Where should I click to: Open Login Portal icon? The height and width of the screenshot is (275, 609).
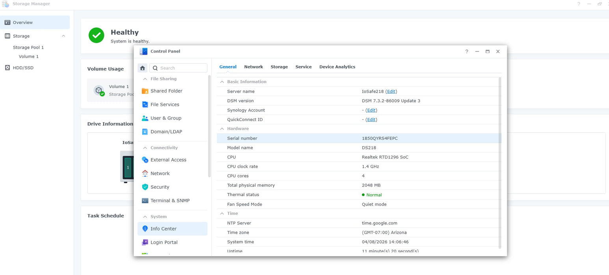145,242
